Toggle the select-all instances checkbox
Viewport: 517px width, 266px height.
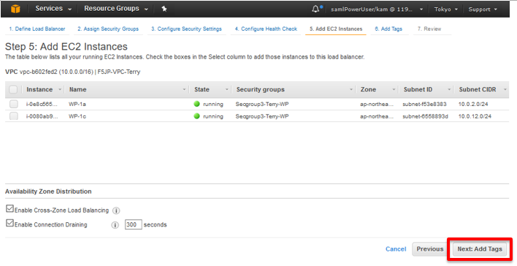[x=13, y=89]
